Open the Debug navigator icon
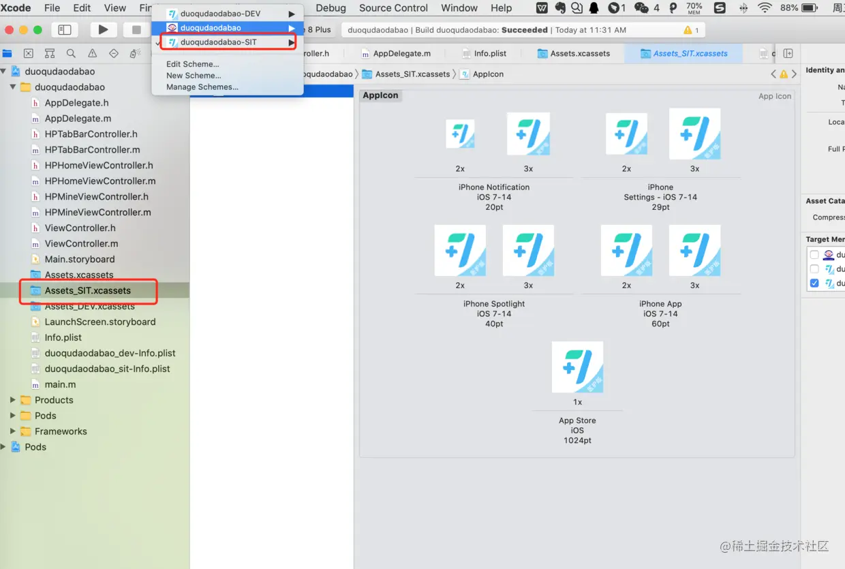This screenshot has height=569, width=845. (134, 53)
